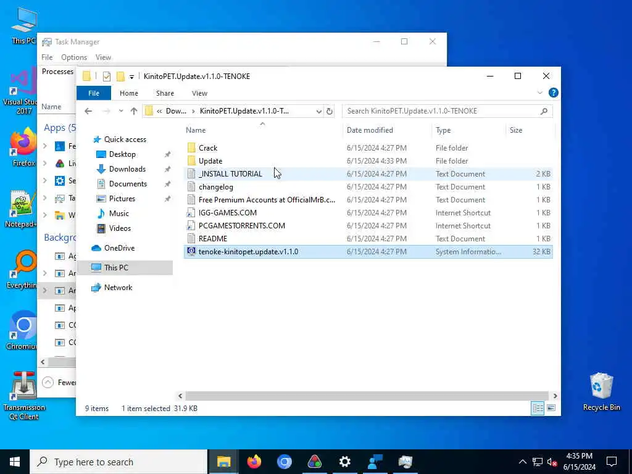Open Processes tab in Task Manager
632x474 pixels.
[x=57, y=72]
